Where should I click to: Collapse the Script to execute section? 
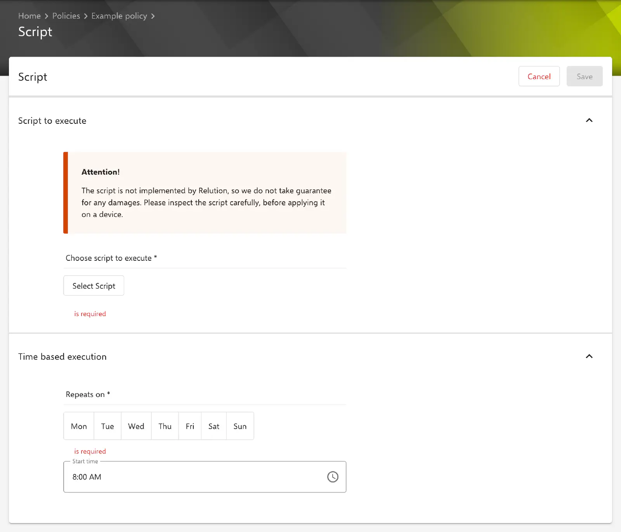click(x=589, y=120)
